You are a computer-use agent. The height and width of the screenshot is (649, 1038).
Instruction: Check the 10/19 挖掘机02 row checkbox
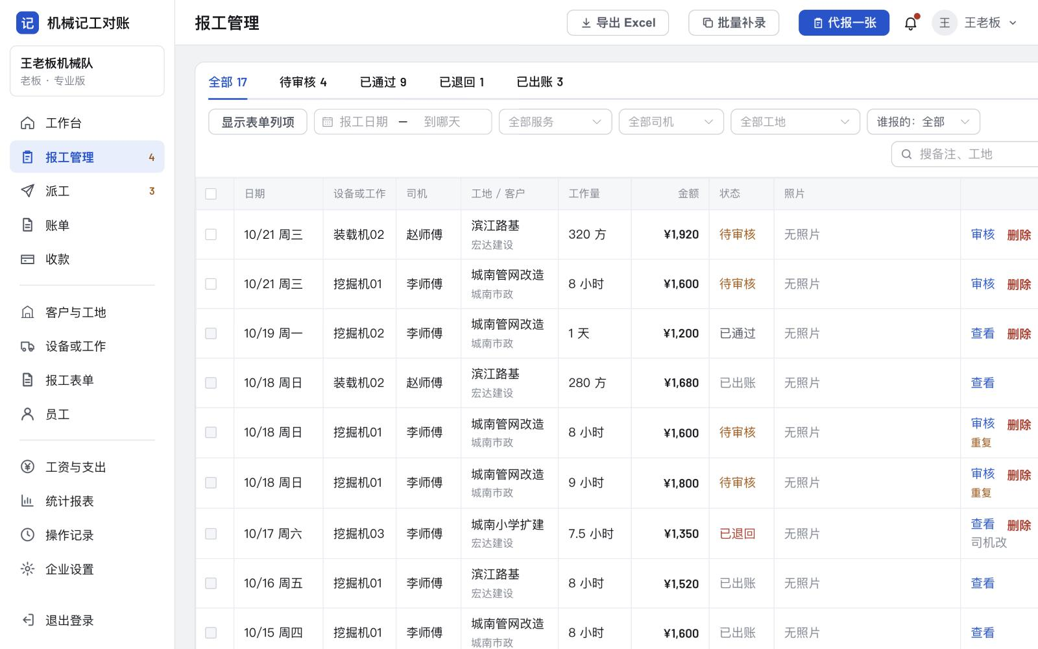point(211,333)
